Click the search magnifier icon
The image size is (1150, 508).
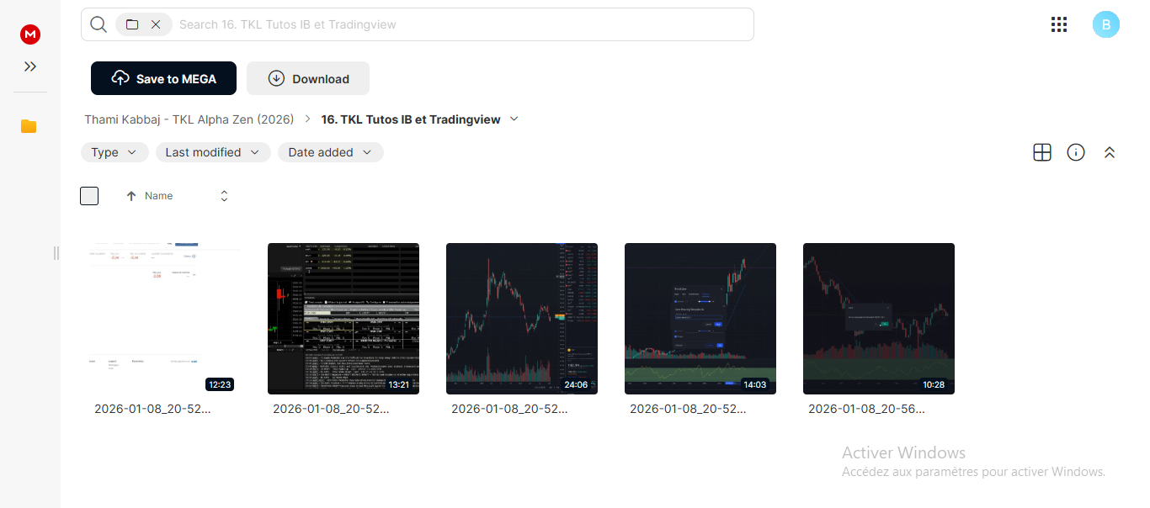click(98, 24)
